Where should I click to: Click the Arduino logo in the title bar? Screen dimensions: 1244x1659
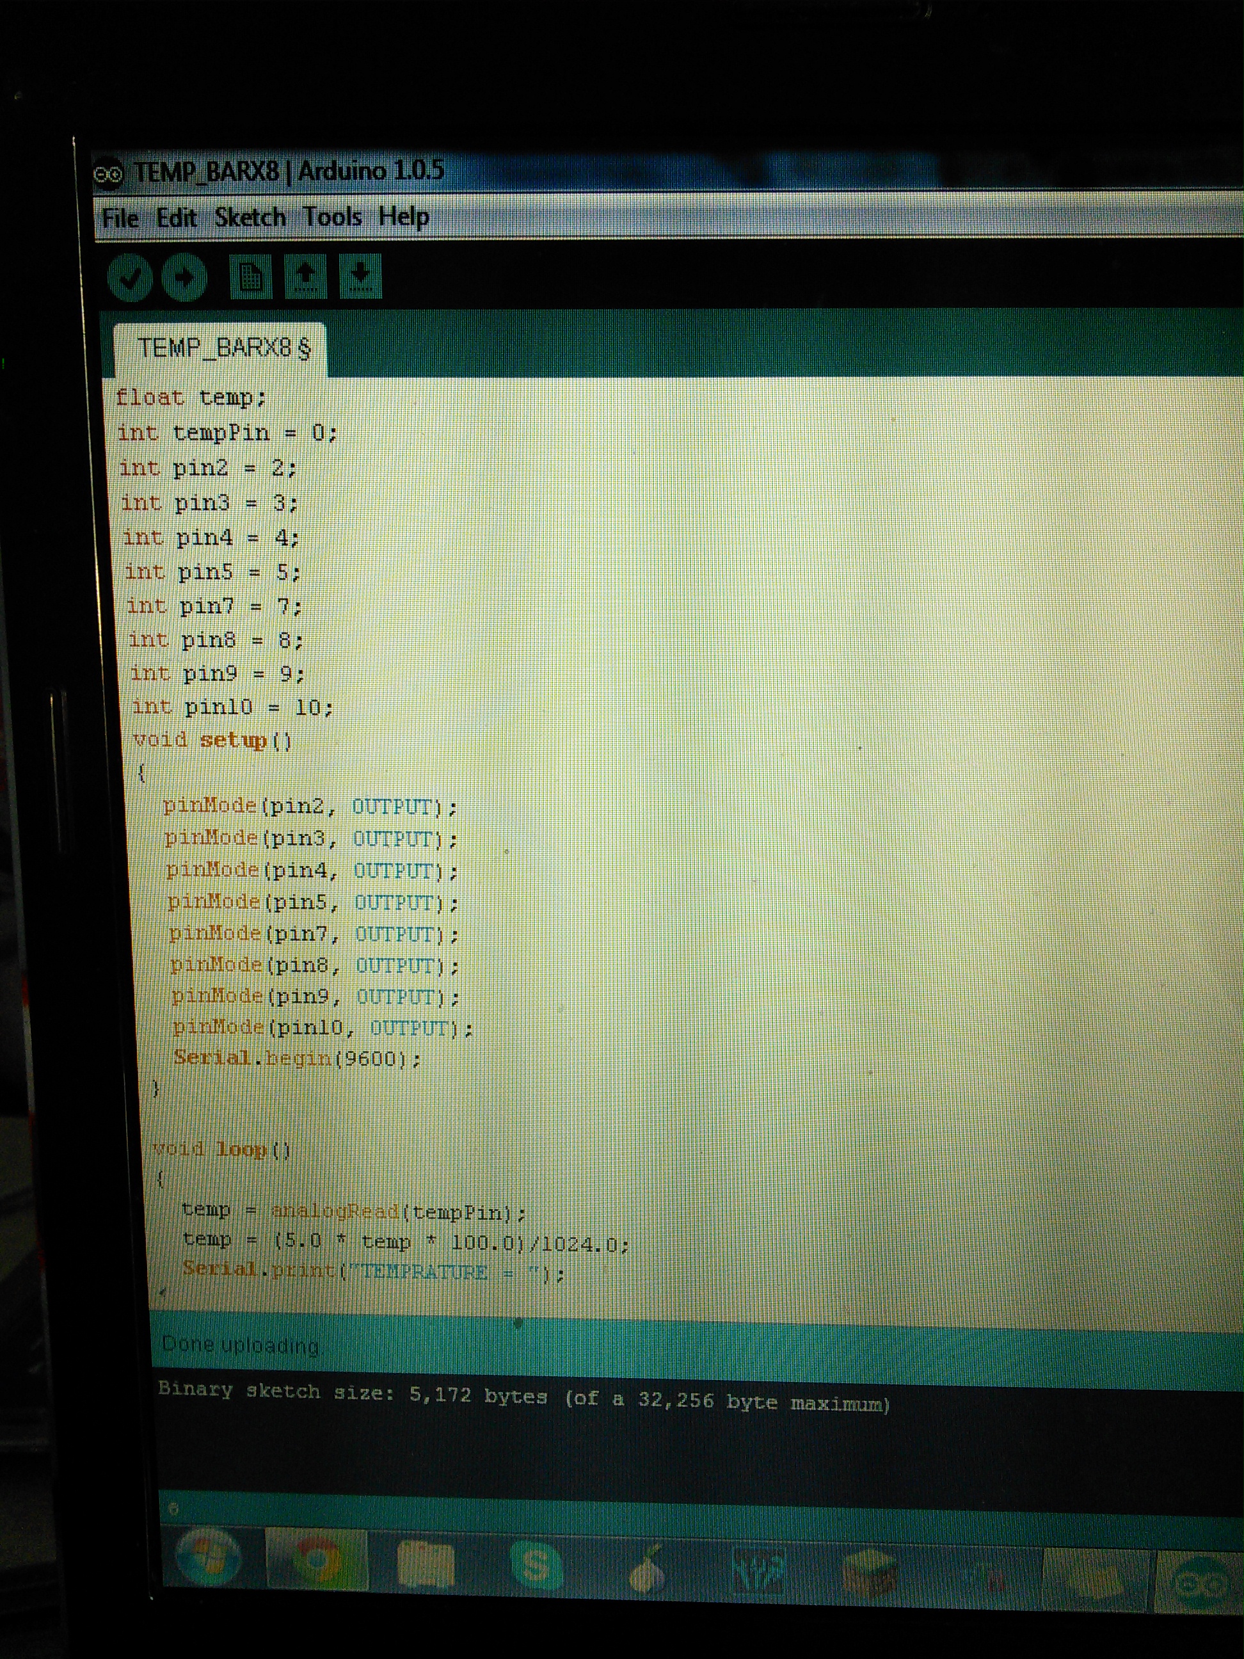click(x=109, y=175)
